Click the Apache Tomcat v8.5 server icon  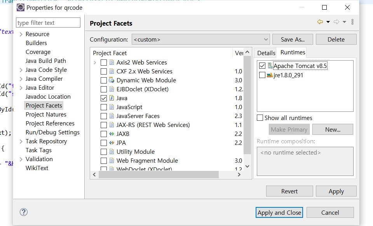point(270,66)
